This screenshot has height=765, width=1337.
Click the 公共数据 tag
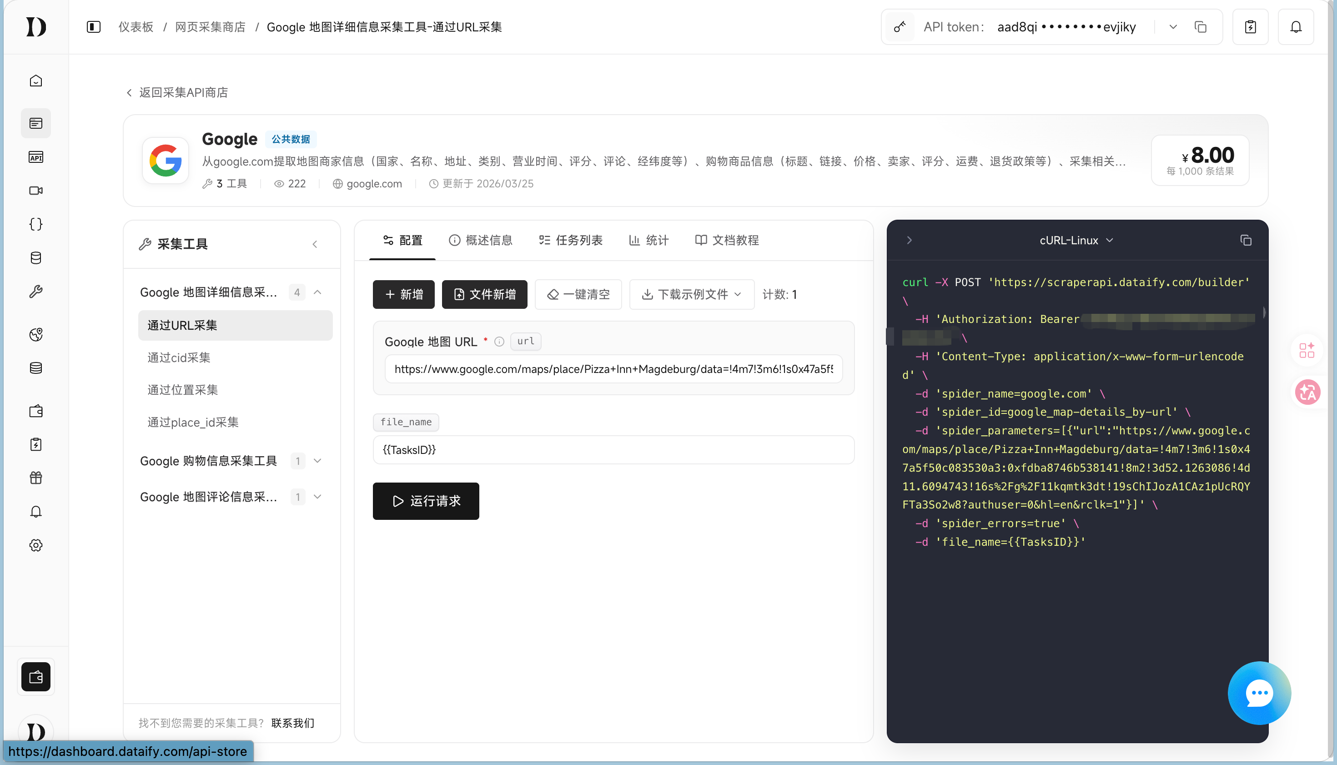[291, 139]
